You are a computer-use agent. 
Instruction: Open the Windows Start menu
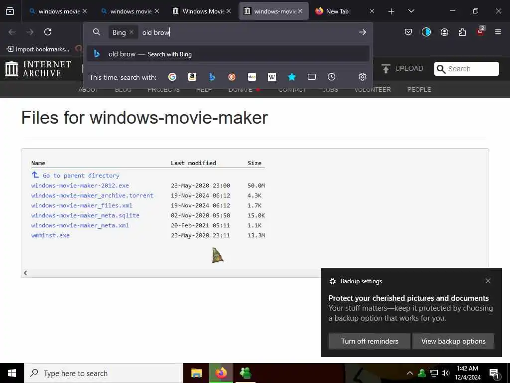(12, 373)
